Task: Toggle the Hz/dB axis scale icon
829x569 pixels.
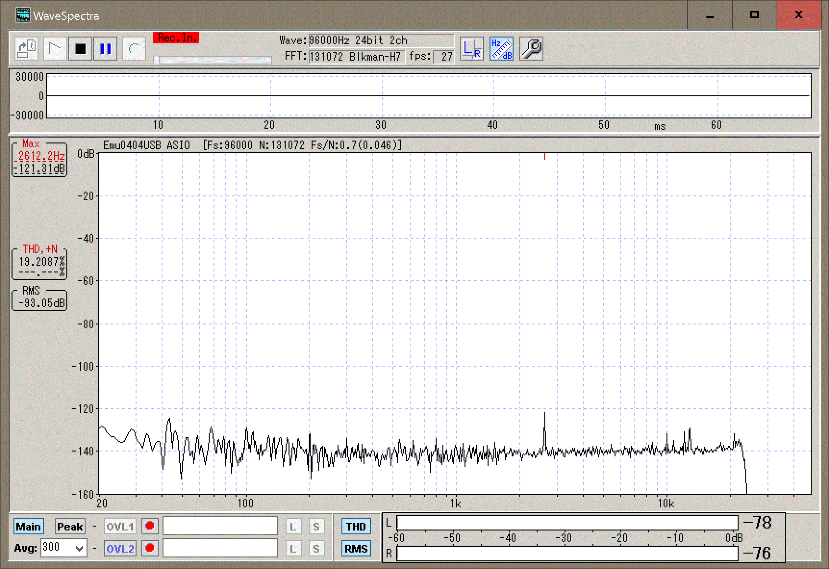Action: click(x=502, y=49)
